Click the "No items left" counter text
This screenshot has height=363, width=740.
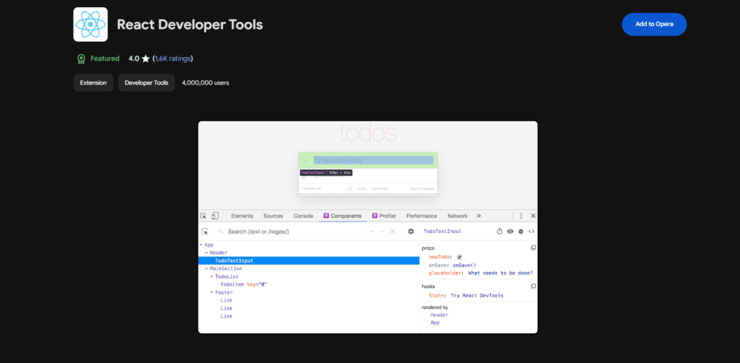coord(311,188)
